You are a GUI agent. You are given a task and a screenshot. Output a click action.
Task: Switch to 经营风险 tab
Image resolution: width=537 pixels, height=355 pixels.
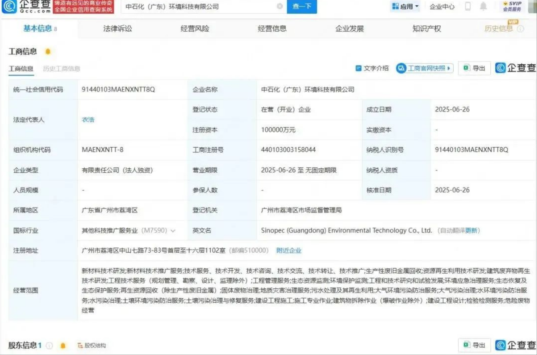(x=195, y=28)
